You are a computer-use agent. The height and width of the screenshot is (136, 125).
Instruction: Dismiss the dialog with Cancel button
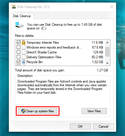[x=103, y=127]
